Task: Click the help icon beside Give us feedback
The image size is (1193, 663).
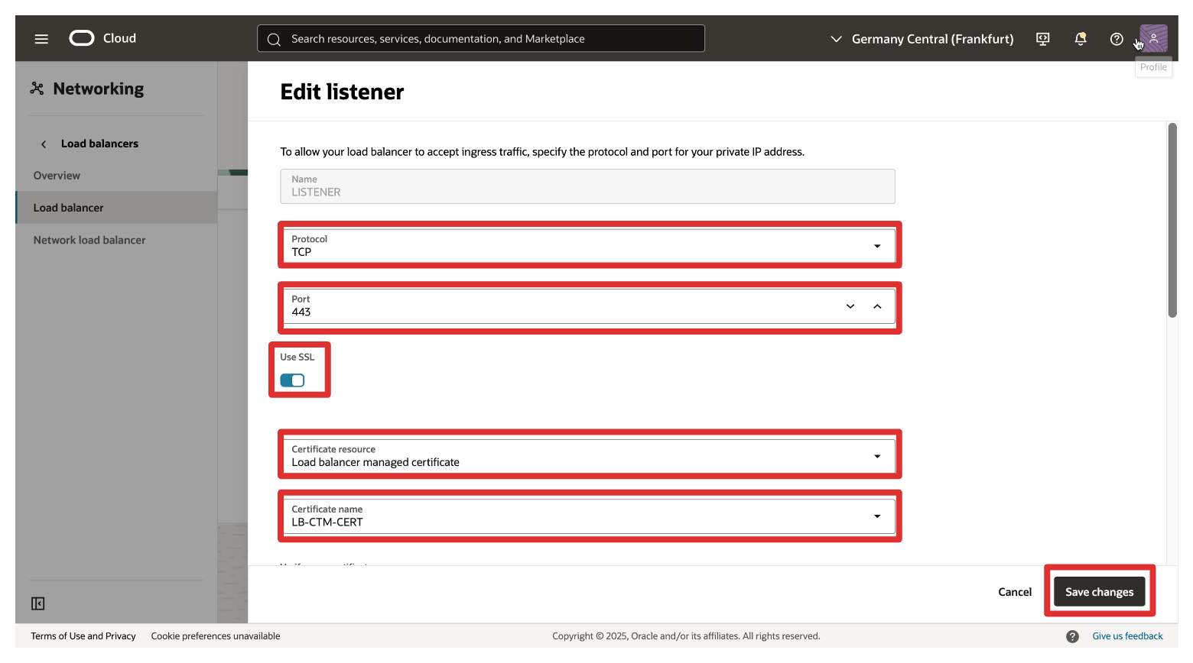Action: tap(1072, 636)
